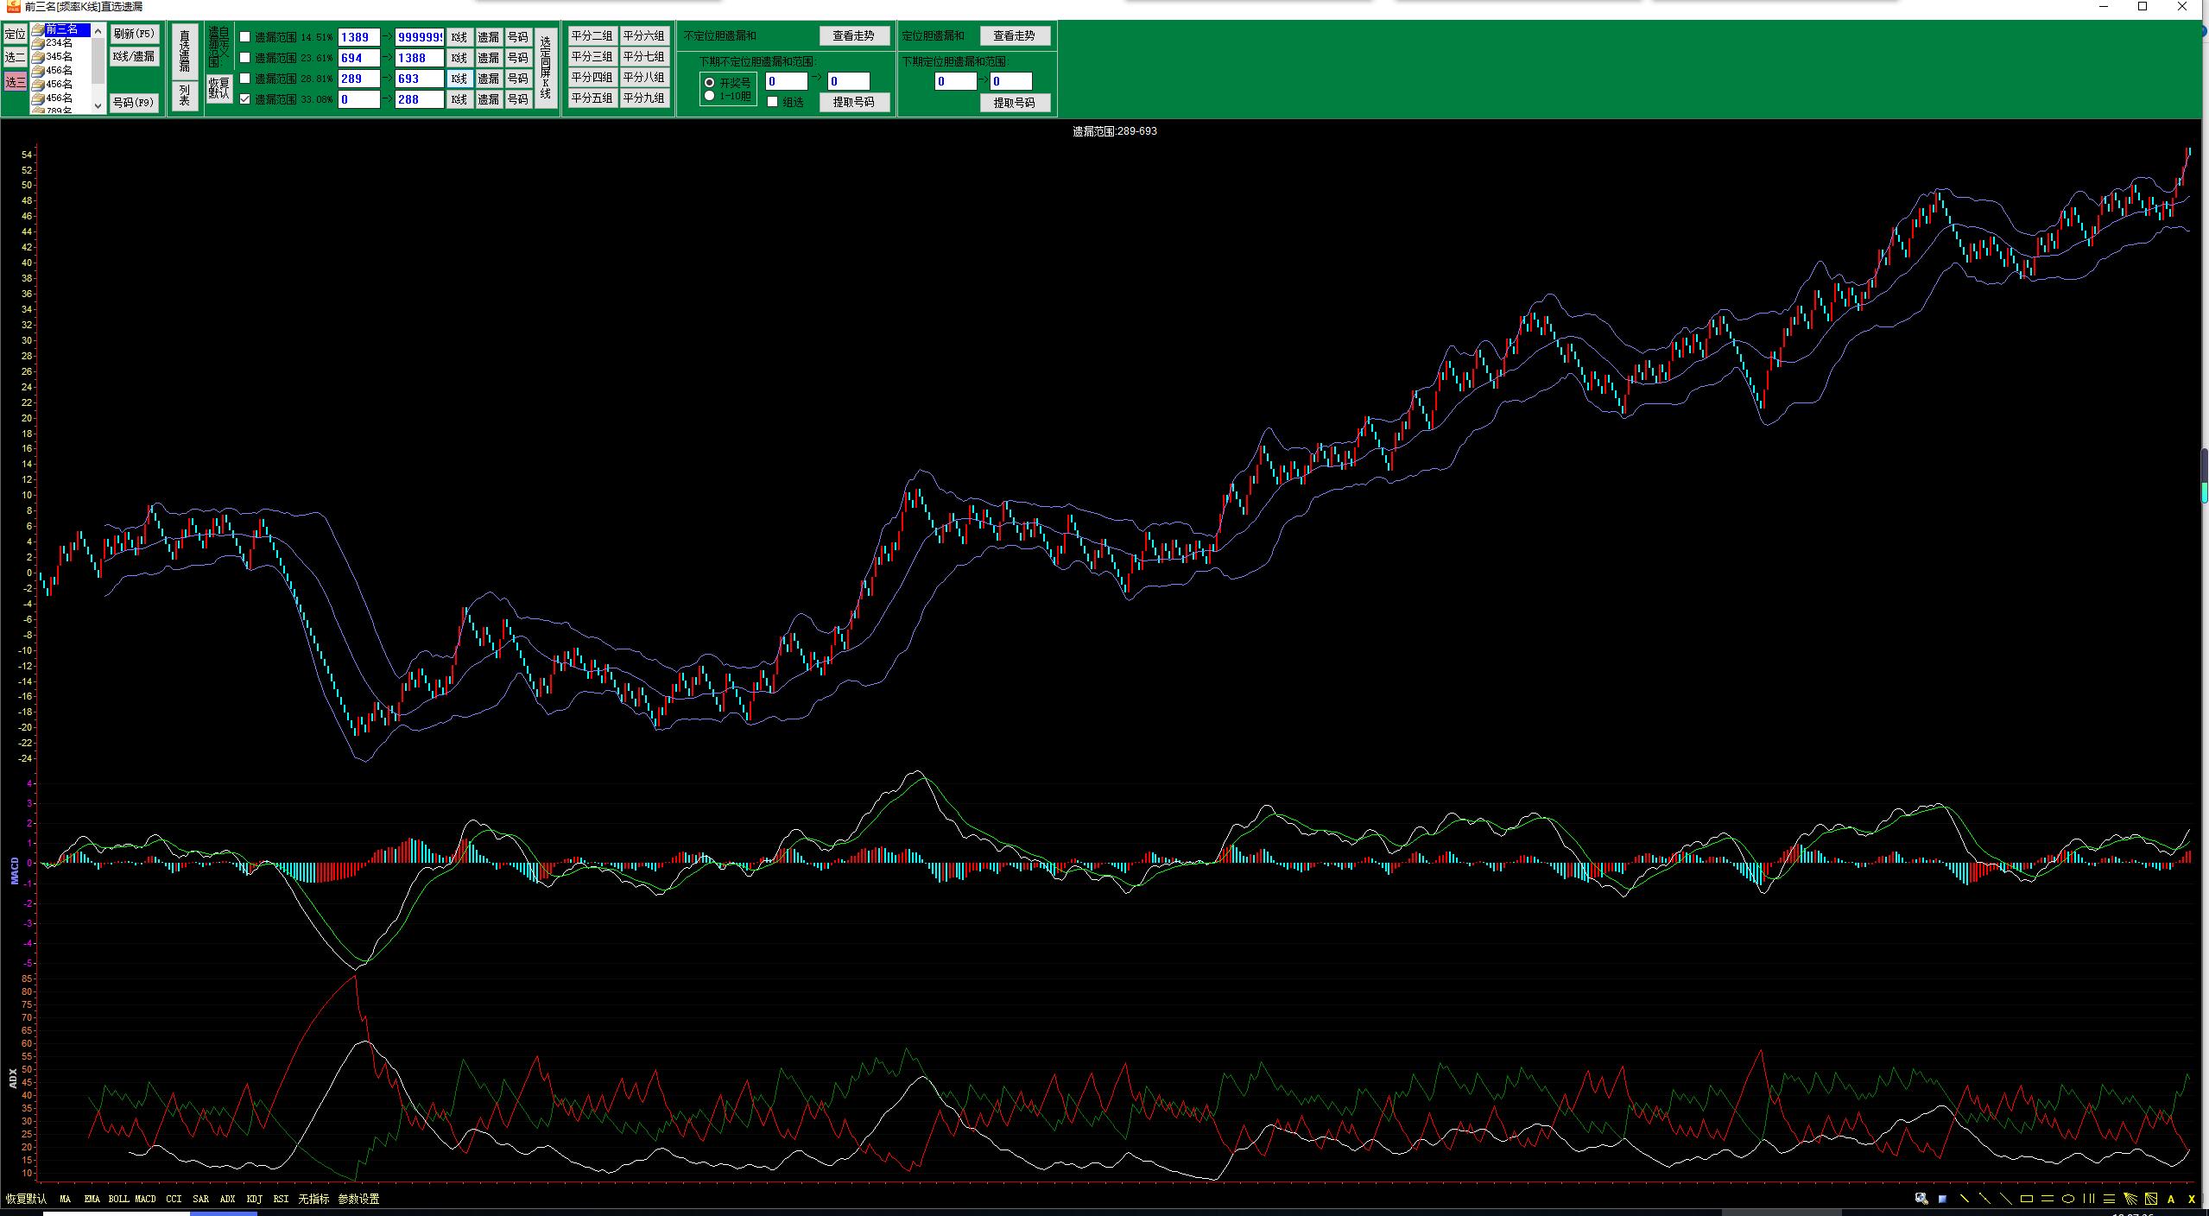
Task: Click 查看走势 for 定位胆遗漏和
Action: pos(1015,35)
